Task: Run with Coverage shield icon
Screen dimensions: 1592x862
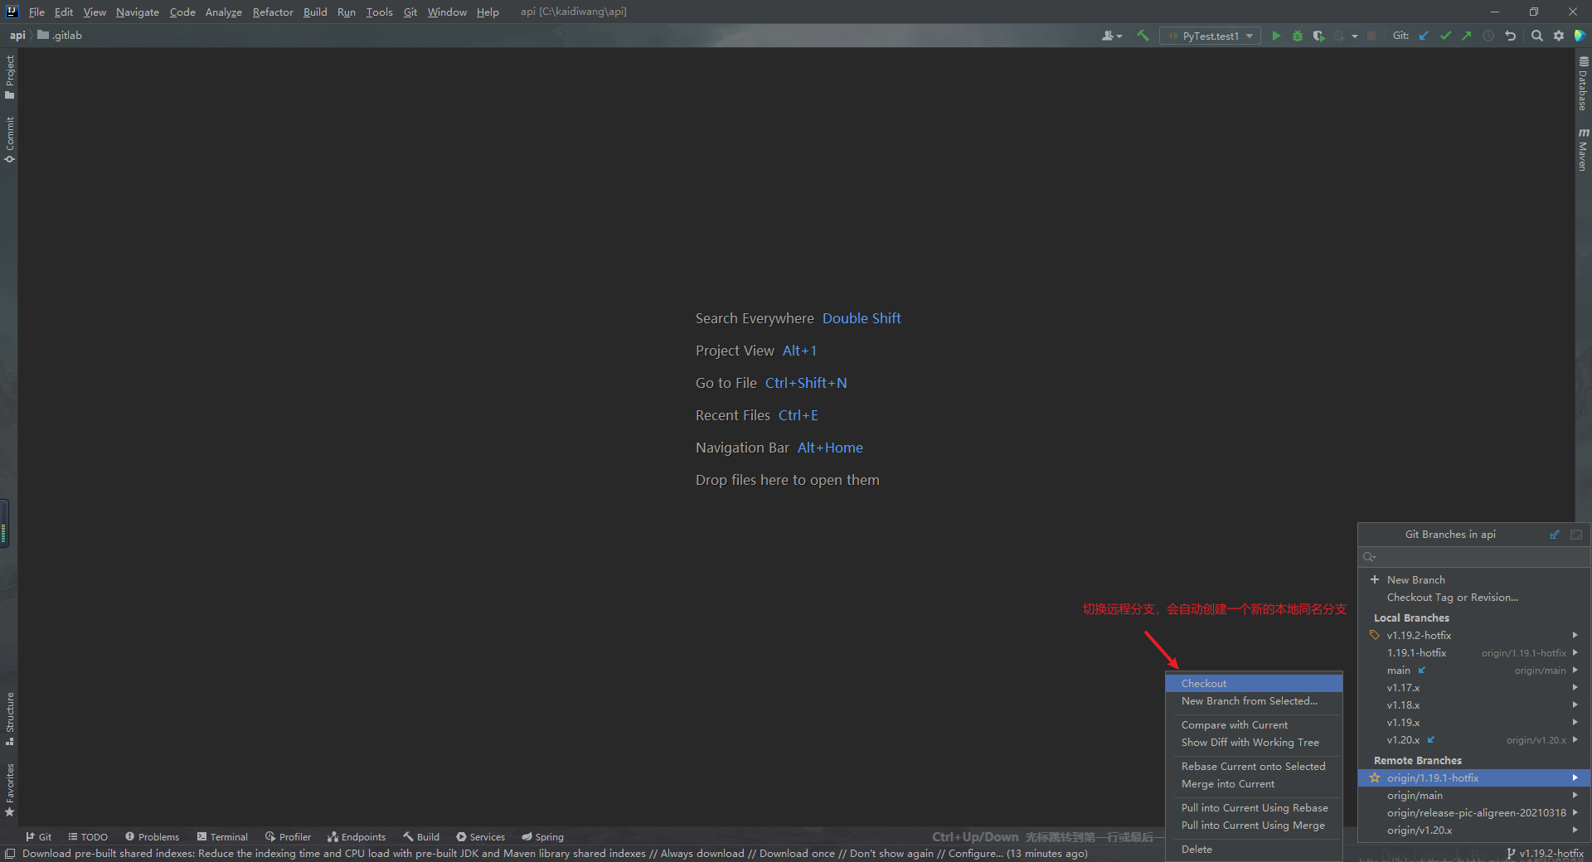Action: point(1318,36)
